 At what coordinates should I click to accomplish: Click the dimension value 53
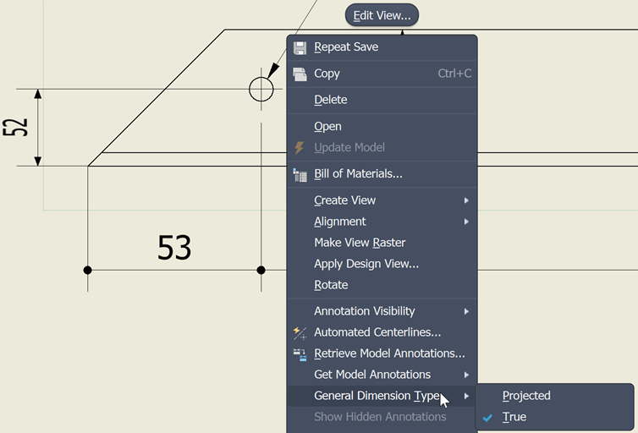coord(174,248)
